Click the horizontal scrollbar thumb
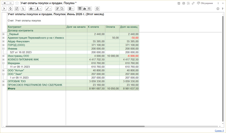Image resolution: width=226 pixels, height=133 pixels. click(75, 126)
